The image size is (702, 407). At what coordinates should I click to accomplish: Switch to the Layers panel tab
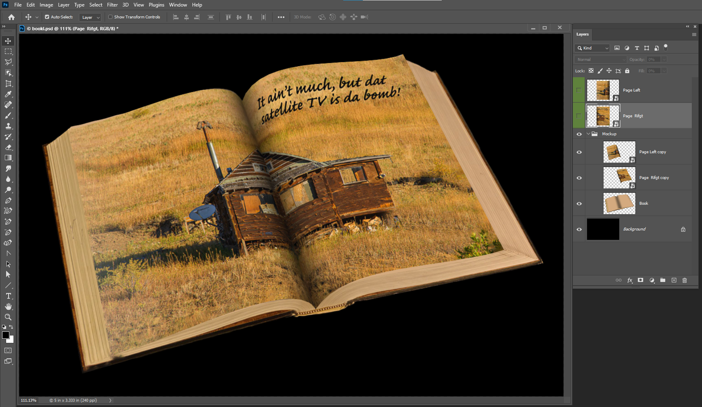coord(582,34)
